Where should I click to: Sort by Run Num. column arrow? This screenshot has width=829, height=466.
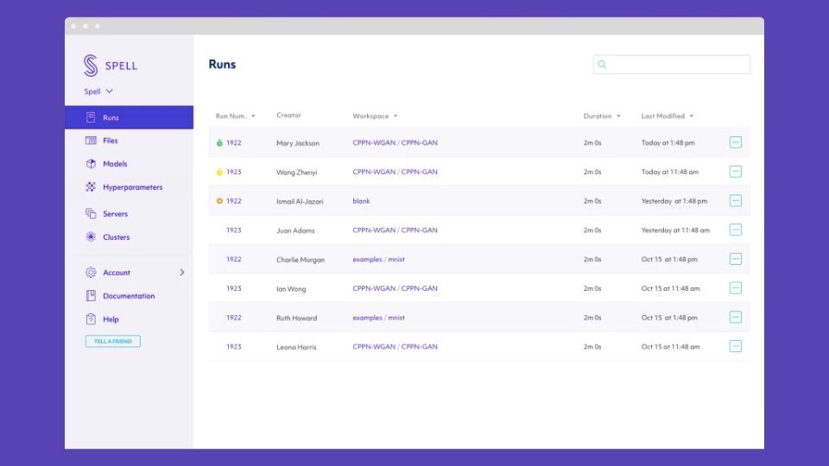pyautogui.click(x=253, y=116)
